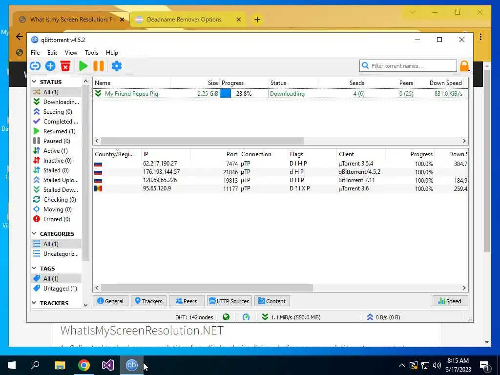Select All (1) under STATUS
This screenshot has height=375, width=500.
click(x=56, y=92)
